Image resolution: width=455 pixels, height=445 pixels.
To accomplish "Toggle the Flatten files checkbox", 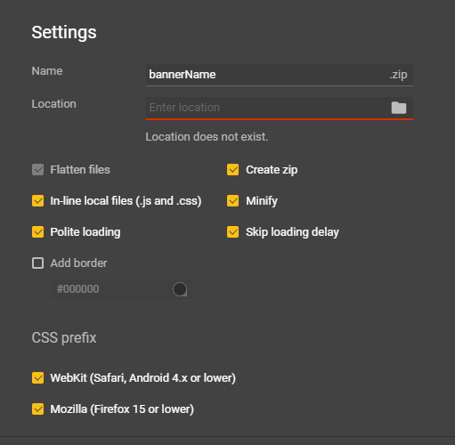I will (37, 170).
